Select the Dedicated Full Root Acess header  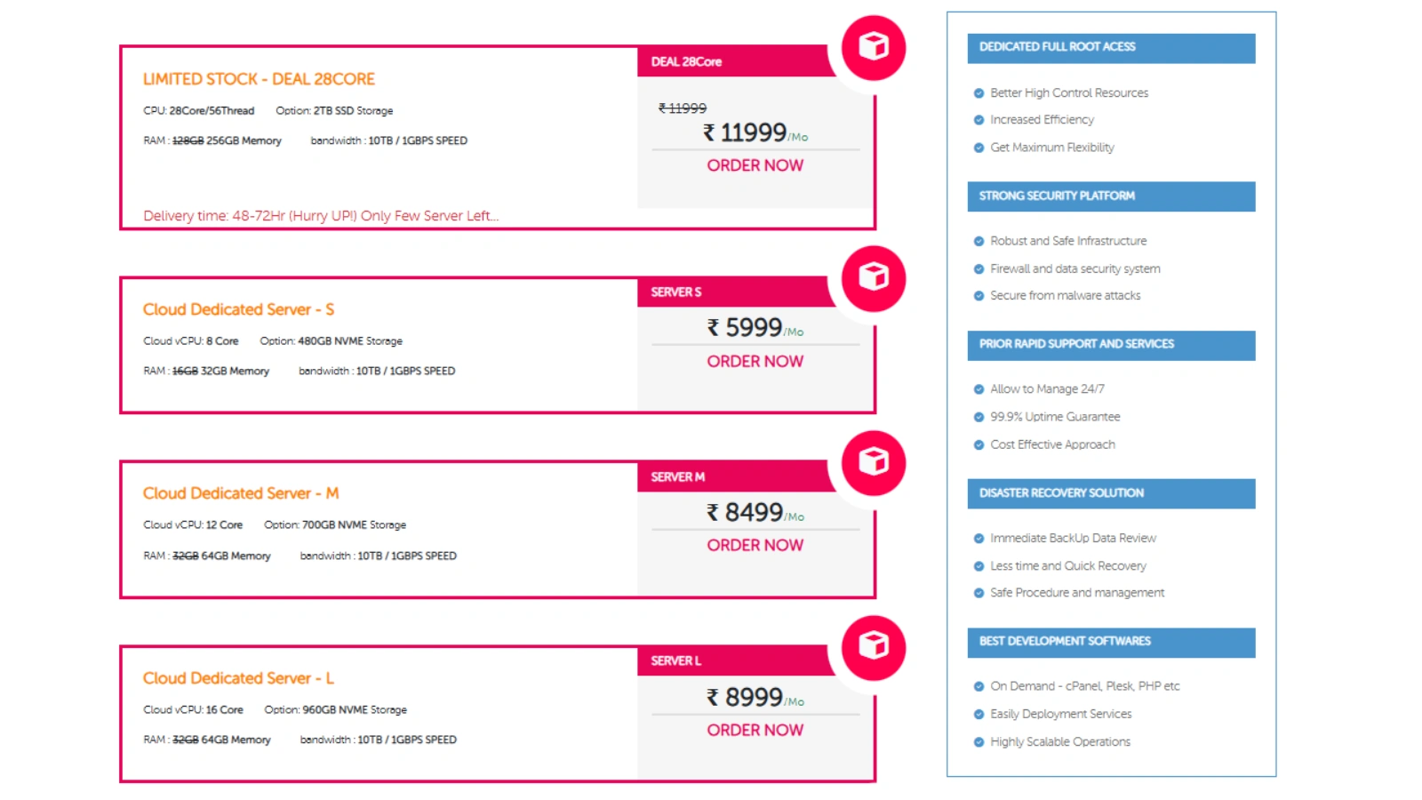coord(1111,48)
